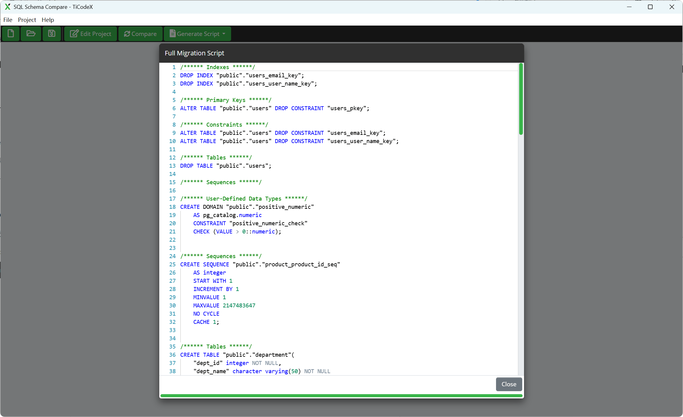The width and height of the screenshot is (683, 417).
Task: Click the New Project file icon
Action: tap(11, 33)
